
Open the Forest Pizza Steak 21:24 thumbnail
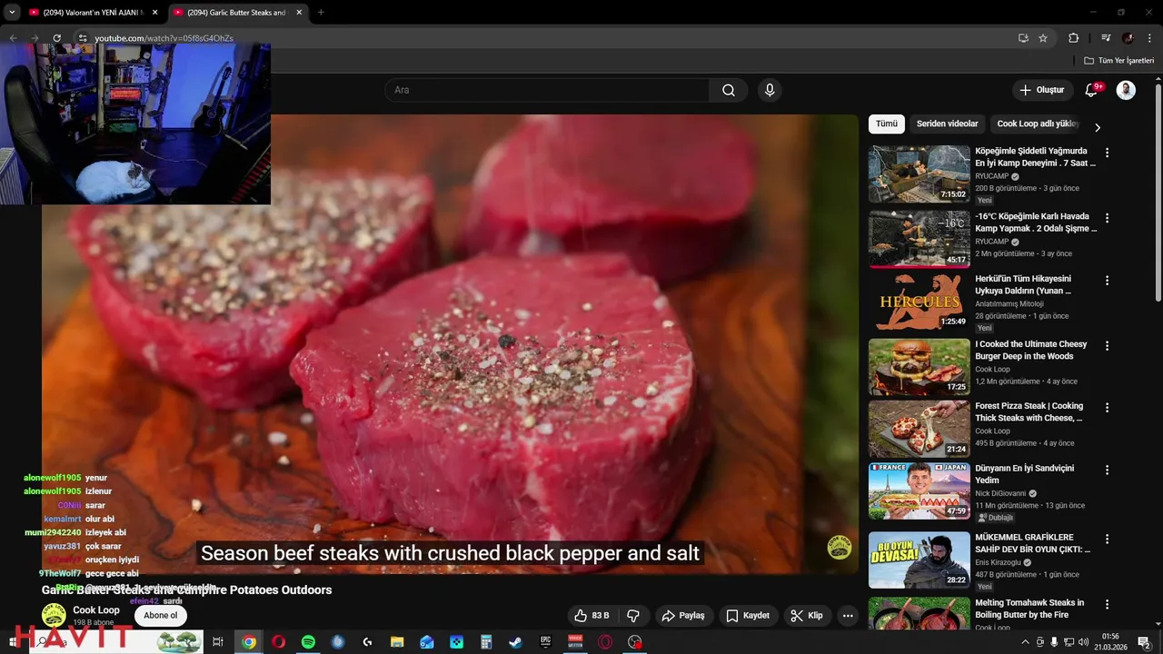919,429
